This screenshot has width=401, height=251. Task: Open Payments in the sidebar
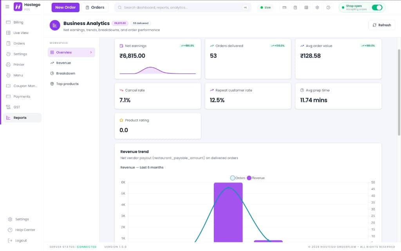(22, 96)
